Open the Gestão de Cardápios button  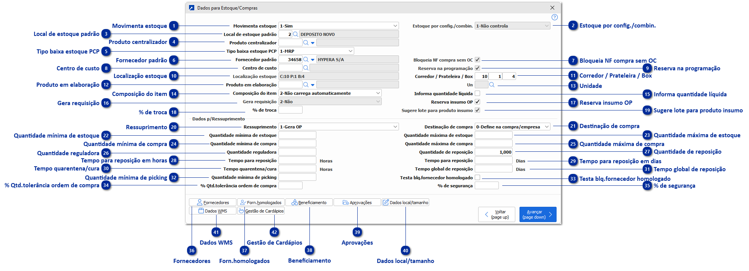261,211
